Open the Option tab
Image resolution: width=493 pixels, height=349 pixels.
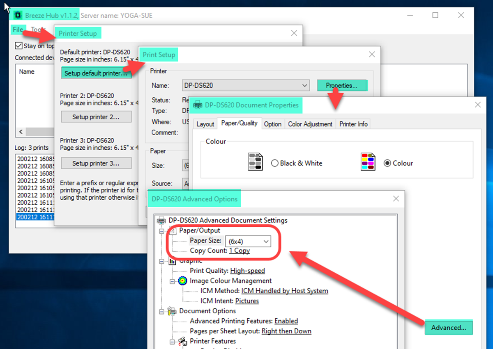[x=273, y=124]
